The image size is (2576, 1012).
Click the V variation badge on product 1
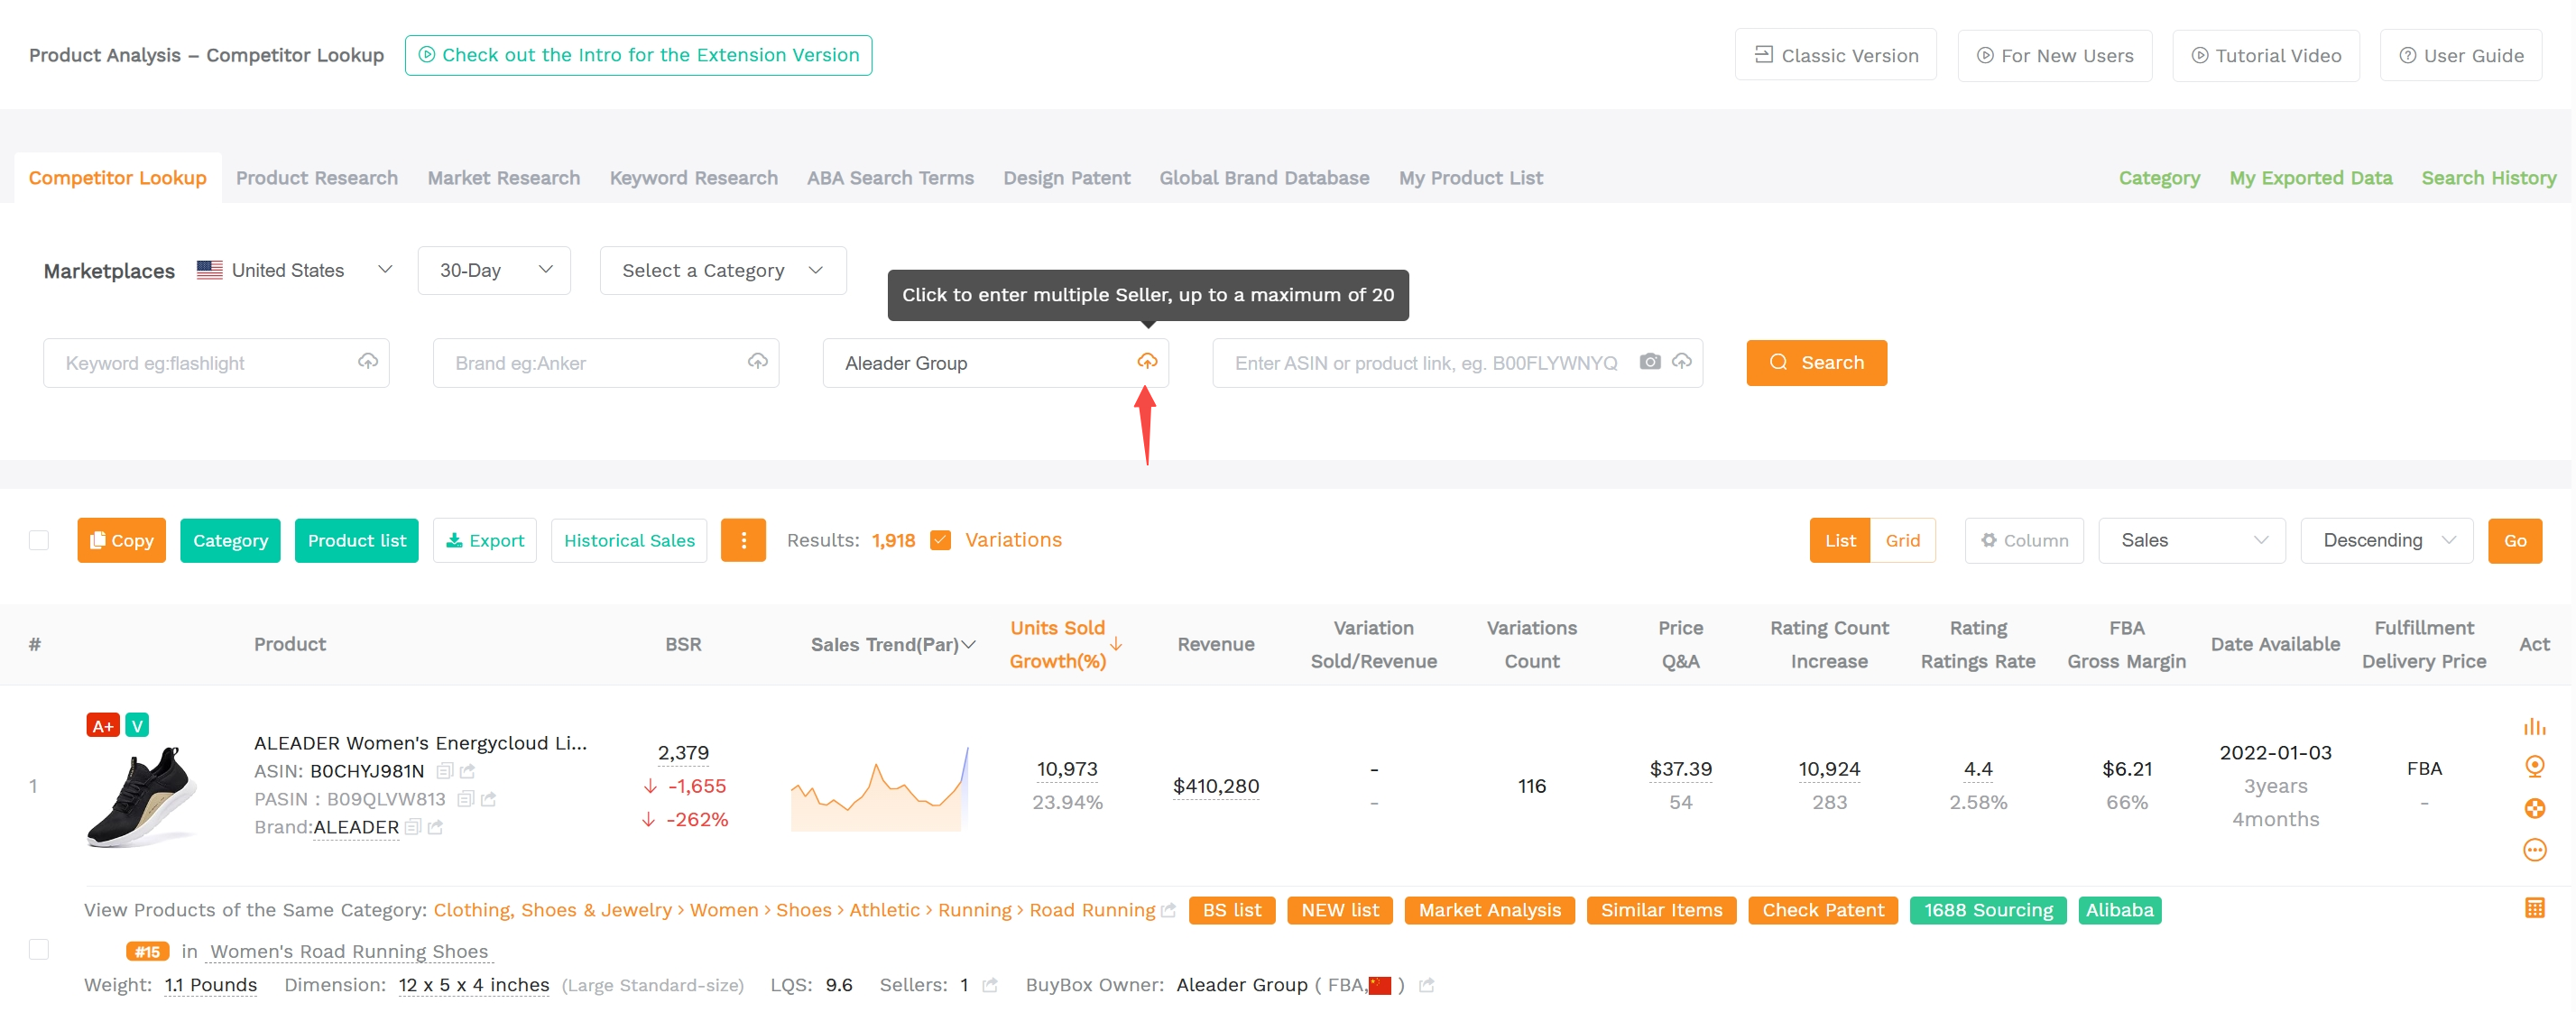click(137, 725)
